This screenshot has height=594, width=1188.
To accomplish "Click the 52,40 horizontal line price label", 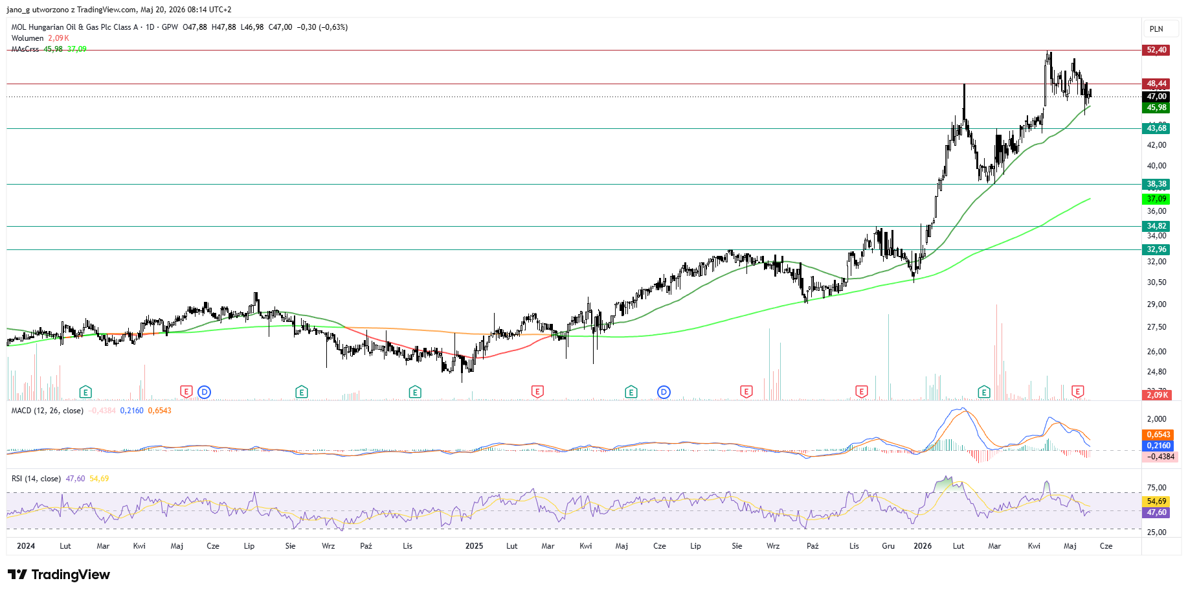I will pos(1156,50).
